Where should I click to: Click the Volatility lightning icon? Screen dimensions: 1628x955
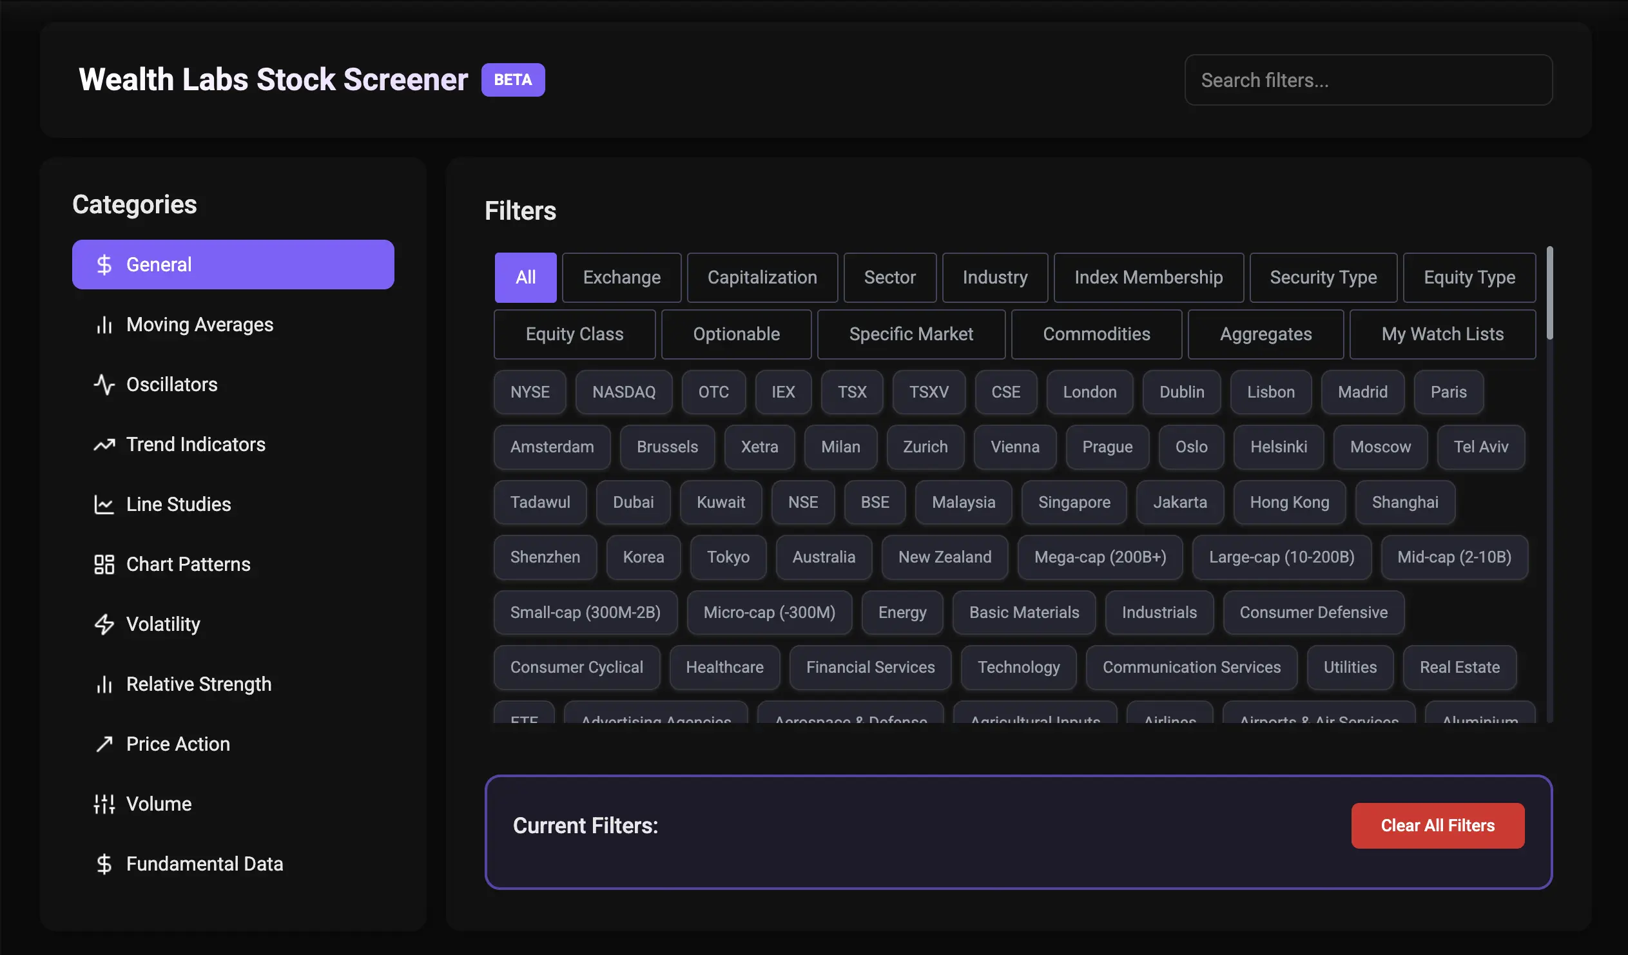[104, 624]
